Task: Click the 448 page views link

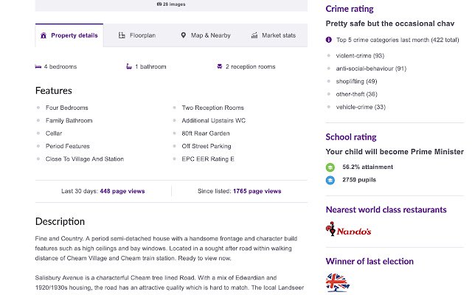Action: (122, 191)
